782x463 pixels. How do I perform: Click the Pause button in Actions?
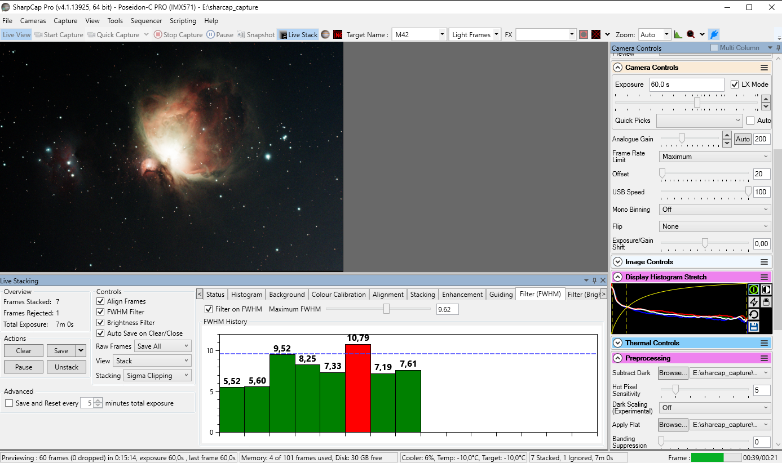pos(24,367)
